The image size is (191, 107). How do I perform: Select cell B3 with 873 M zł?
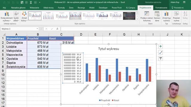38,47
